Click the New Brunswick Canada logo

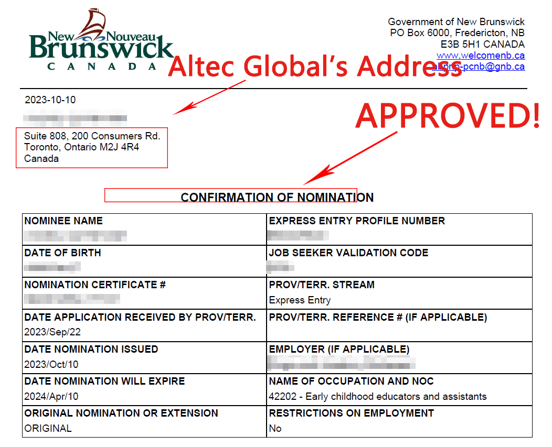pos(101,40)
